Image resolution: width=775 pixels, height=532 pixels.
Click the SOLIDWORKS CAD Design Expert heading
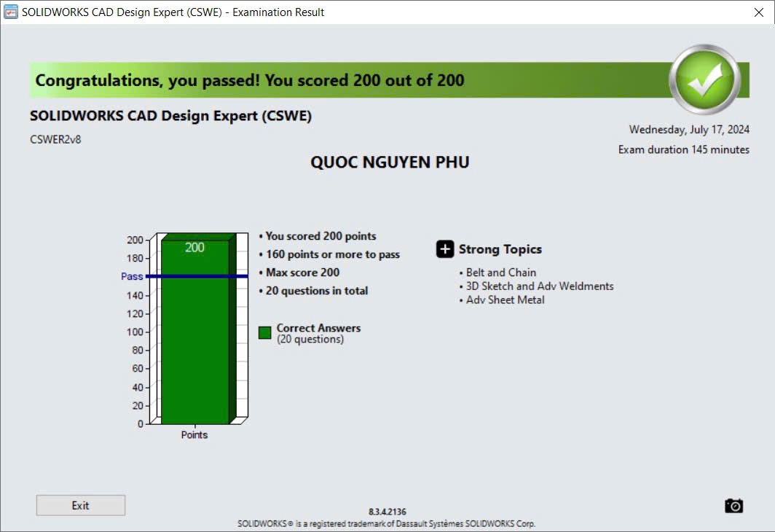(171, 116)
